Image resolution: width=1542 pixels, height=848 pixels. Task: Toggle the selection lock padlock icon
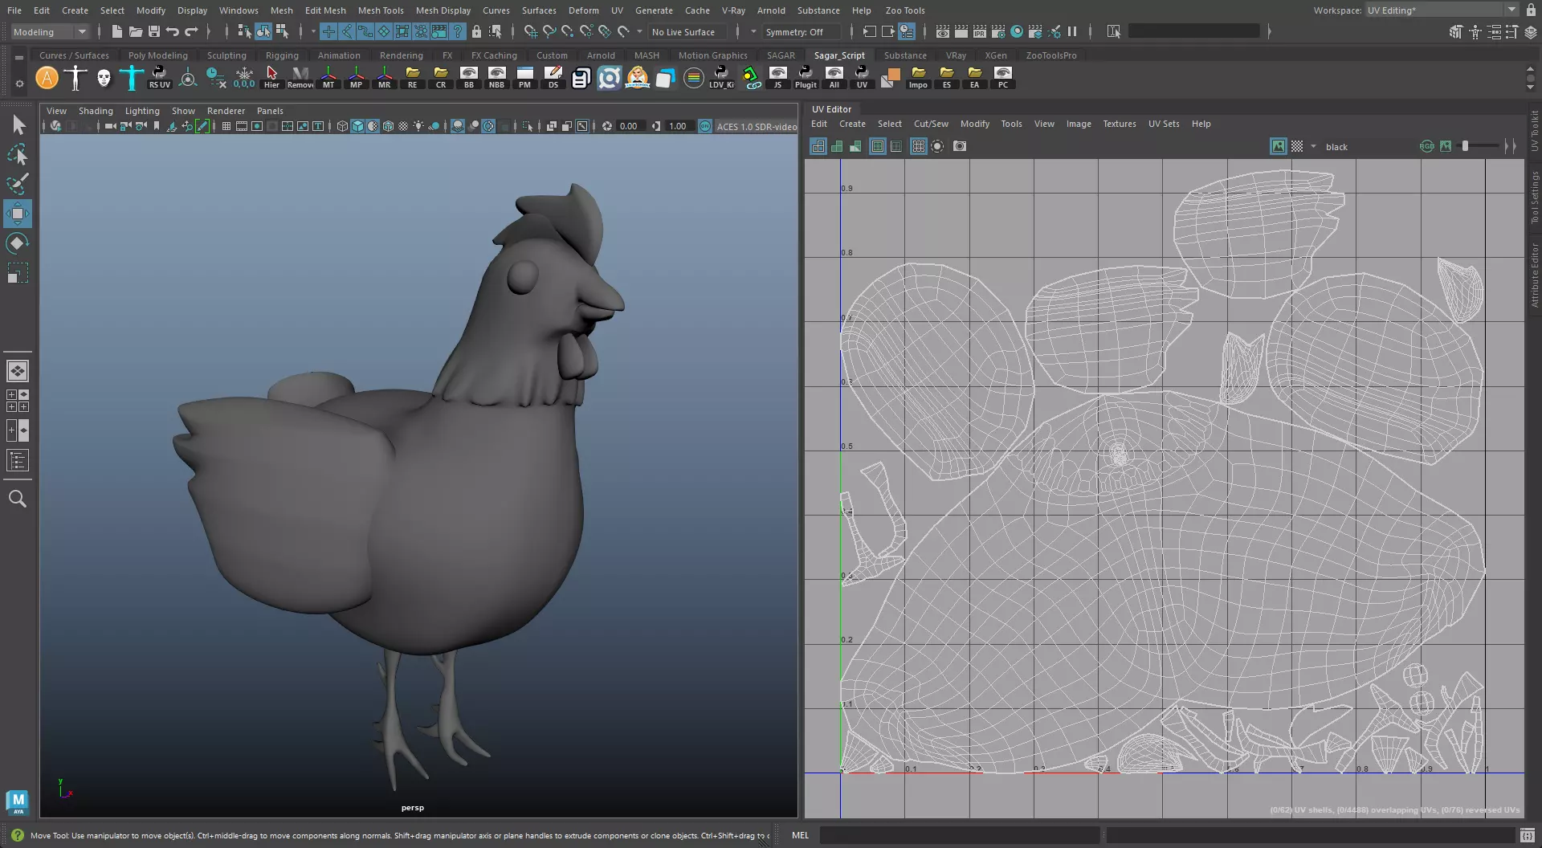(x=476, y=31)
